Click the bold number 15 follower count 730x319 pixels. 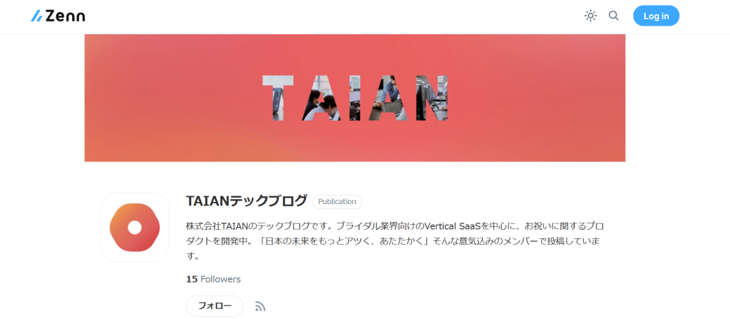point(192,279)
